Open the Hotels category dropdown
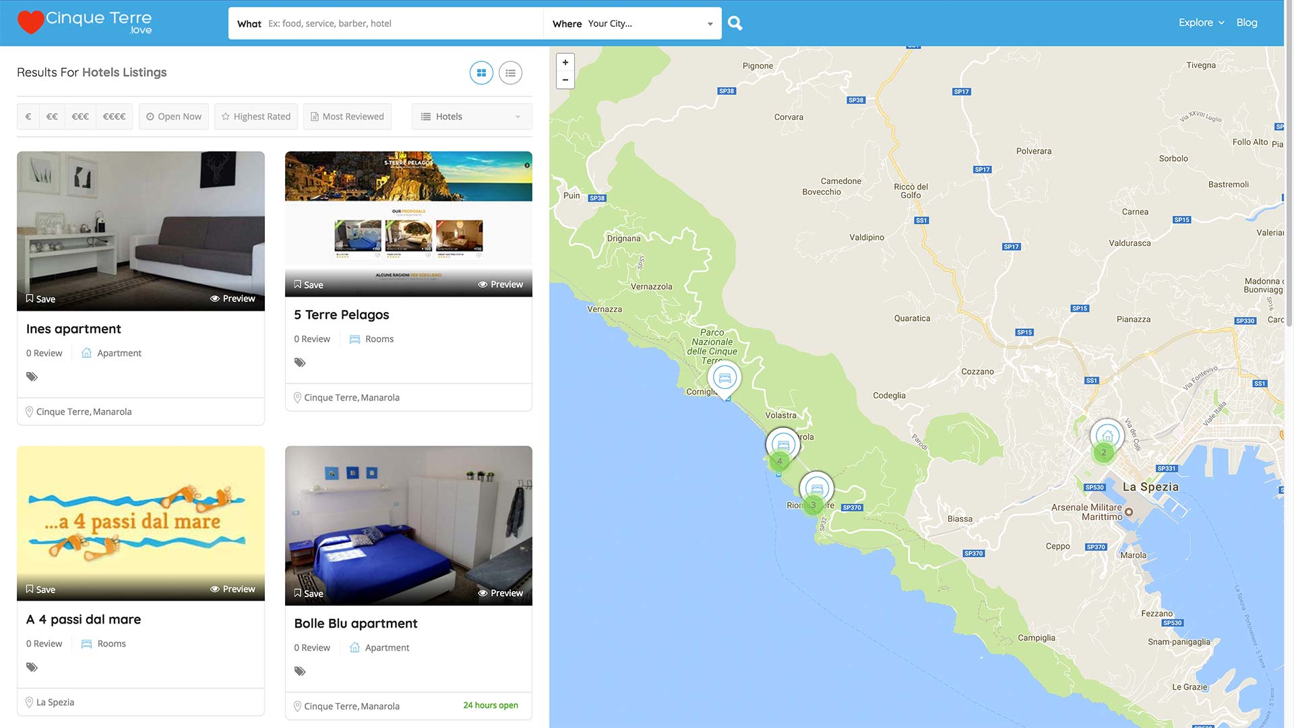This screenshot has width=1294, height=728. pos(471,117)
